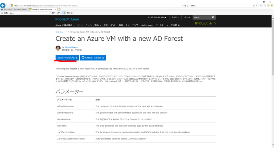Click the テンプレート breadcrumb link
Image resolution: width=274 pixels, height=148 pixels.
tap(61, 32)
